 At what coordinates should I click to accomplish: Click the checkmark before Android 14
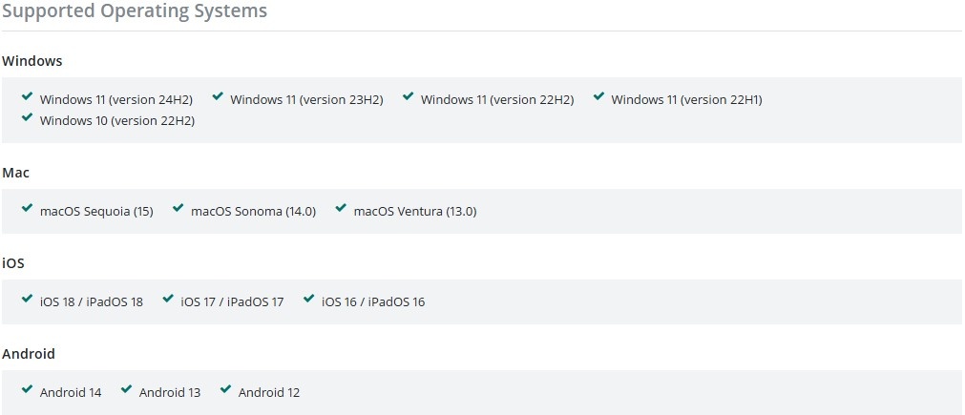click(27, 389)
